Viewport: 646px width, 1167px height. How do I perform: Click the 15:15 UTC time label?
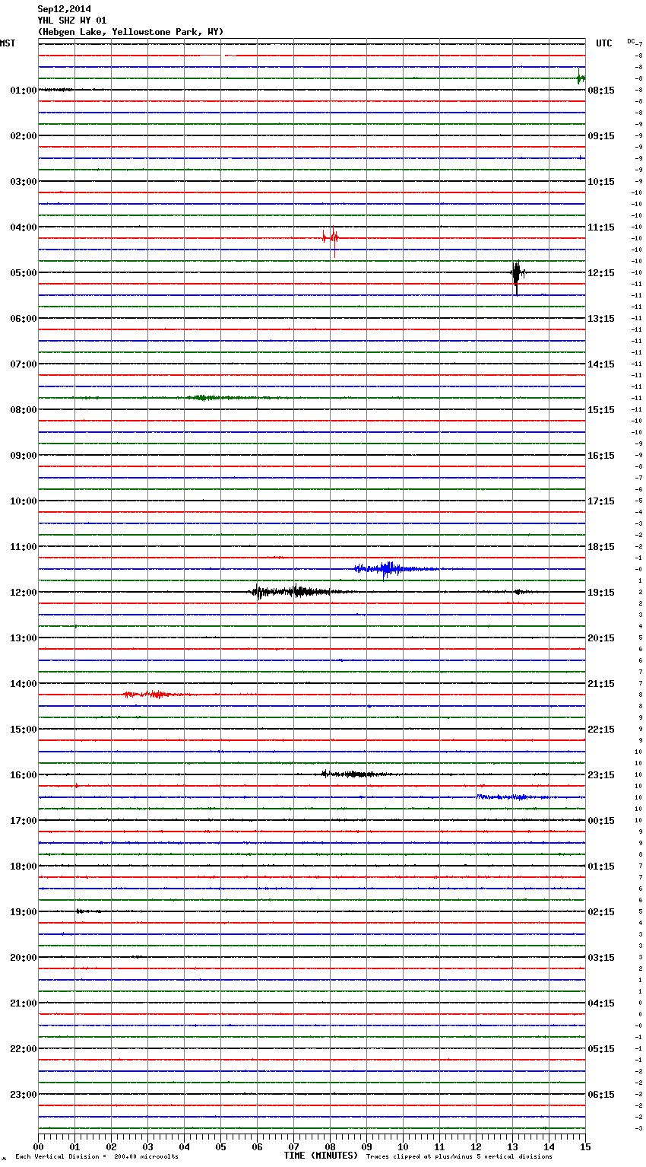pos(601,410)
